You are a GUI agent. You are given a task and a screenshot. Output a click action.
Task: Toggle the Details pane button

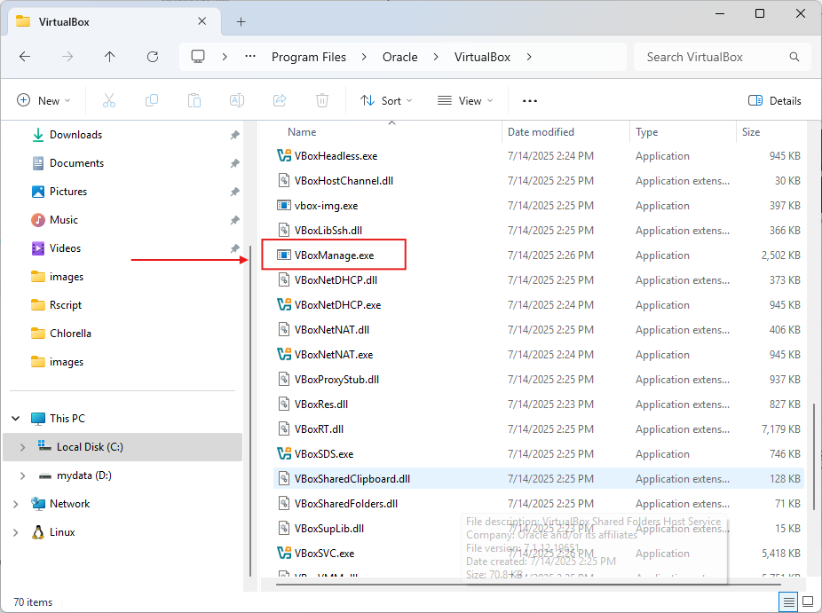tap(775, 101)
